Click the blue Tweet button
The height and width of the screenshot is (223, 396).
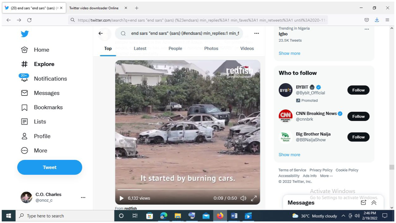point(50,167)
